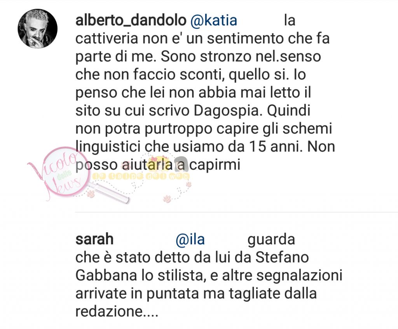The image size is (398, 329).
Task: Click the 'le talpe del web' watermark text
Action: tap(141, 177)
